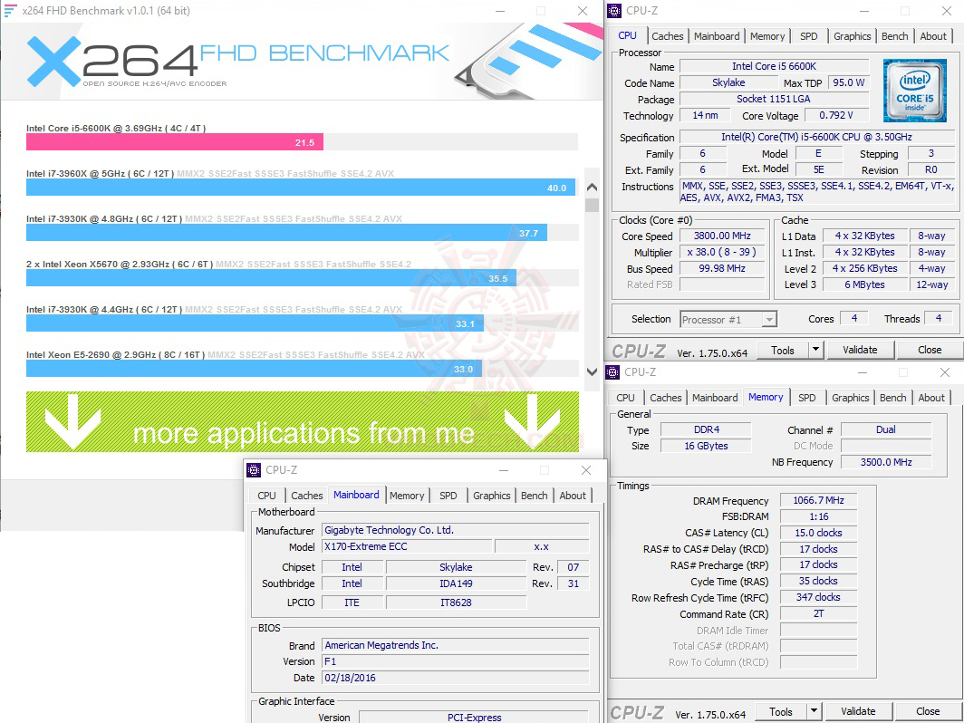
Task: Open the Tools dropdown arrow in the CPU window
Action: tap(815, 350)
